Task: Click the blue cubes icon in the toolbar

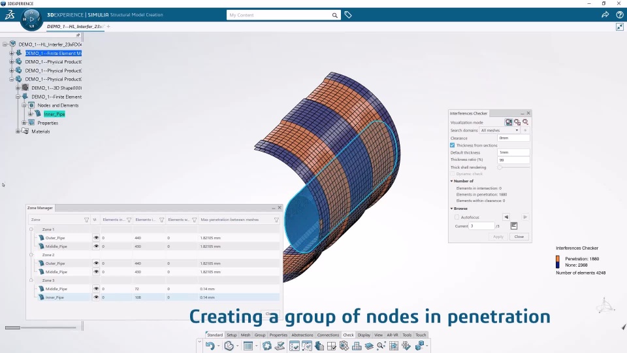Action: 419,346
